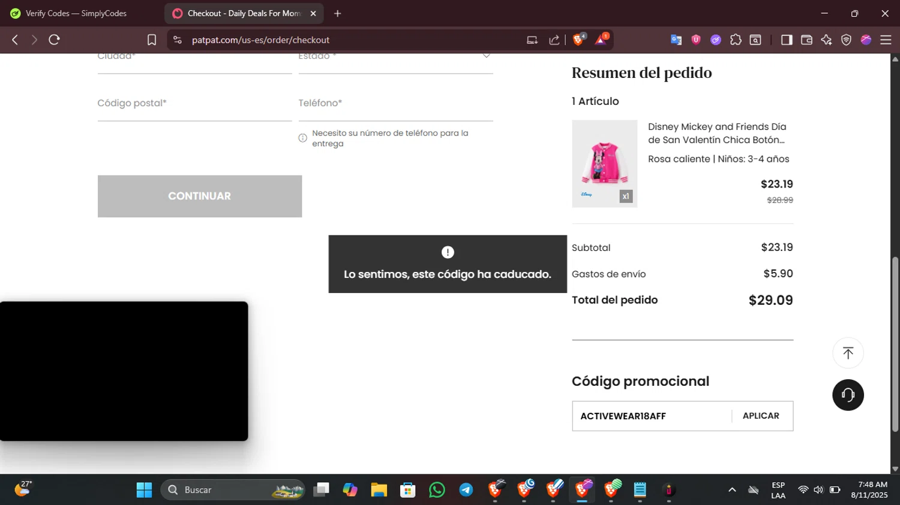Open the Windows Start menu
The height and width of the screenshot is (505, 900).
tap(144, 490)
